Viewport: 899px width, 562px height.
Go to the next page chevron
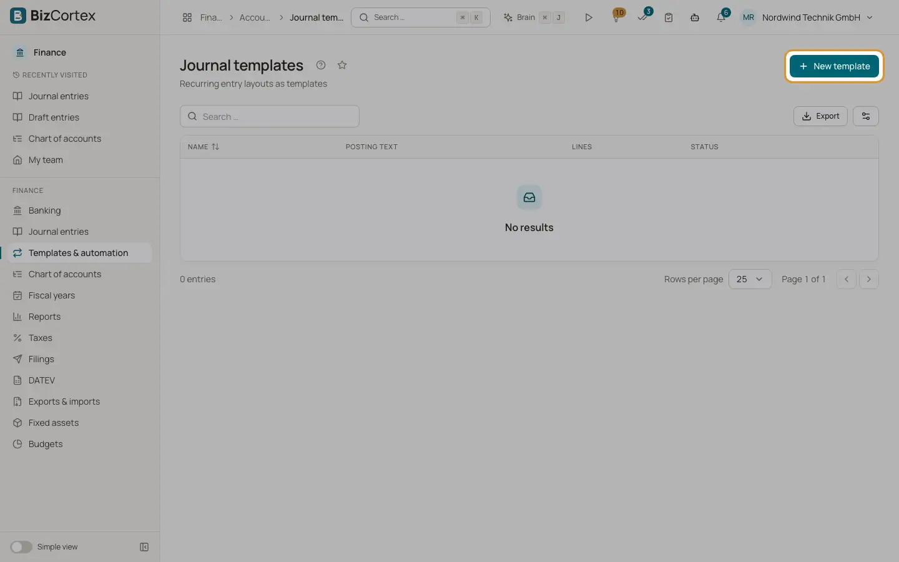click(x=869, y=279)
